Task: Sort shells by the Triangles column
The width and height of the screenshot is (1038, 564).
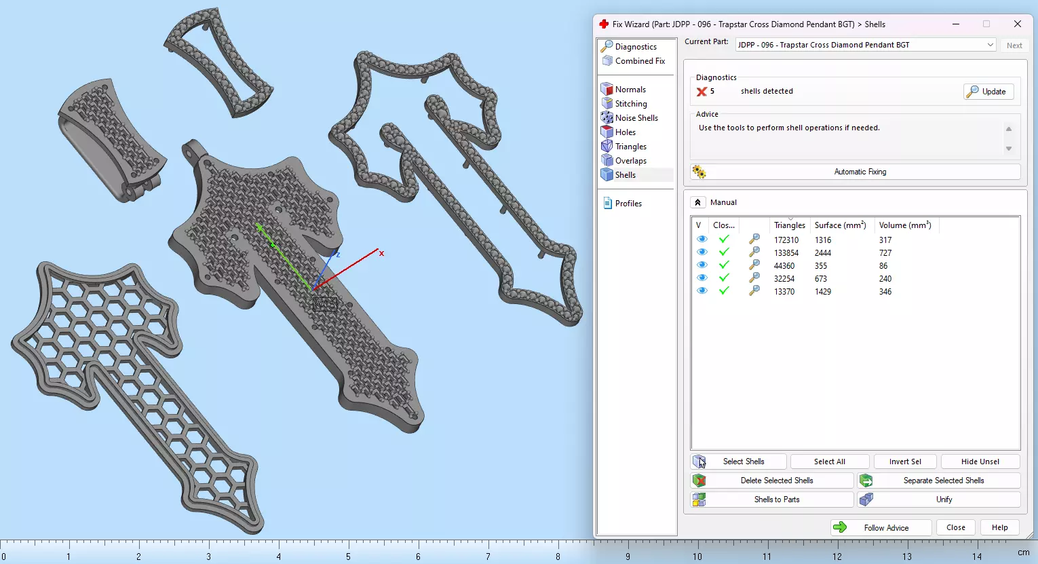Action: tap(790, 225)
